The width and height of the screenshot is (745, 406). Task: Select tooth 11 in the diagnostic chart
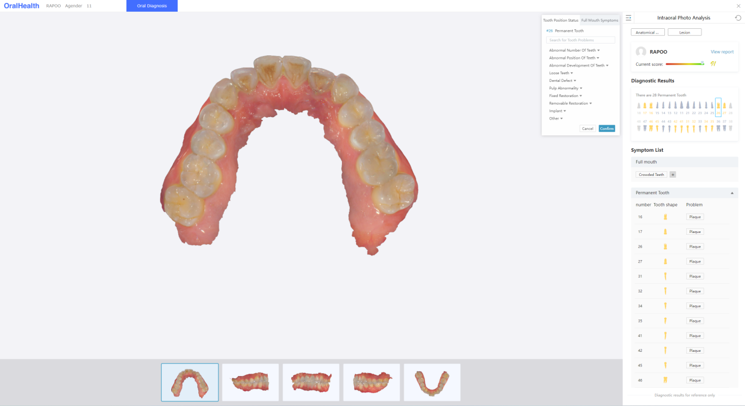coord(681,108)
